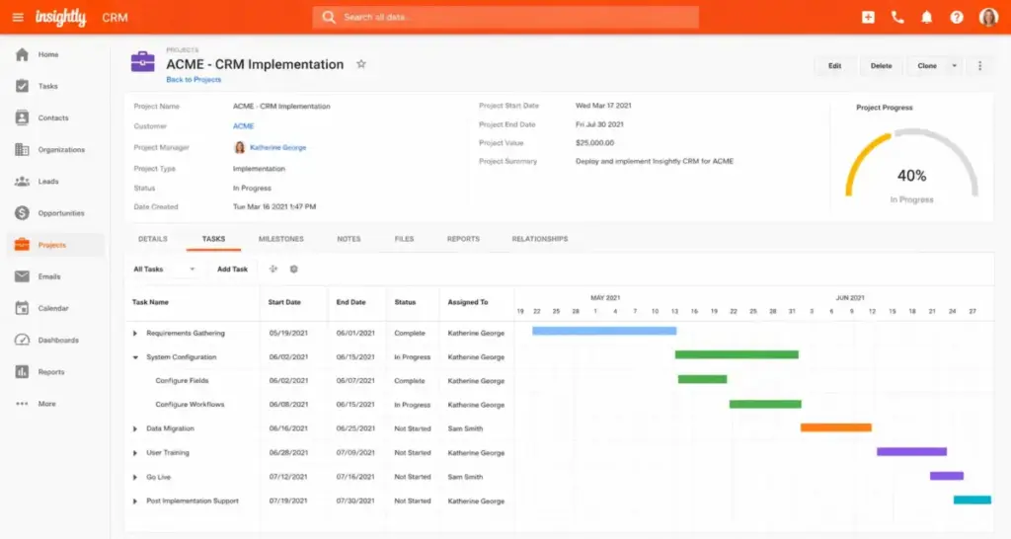Open the project Reports tab
The width and height of the screenshot is (1011, 539).
[x=463, y=239]
